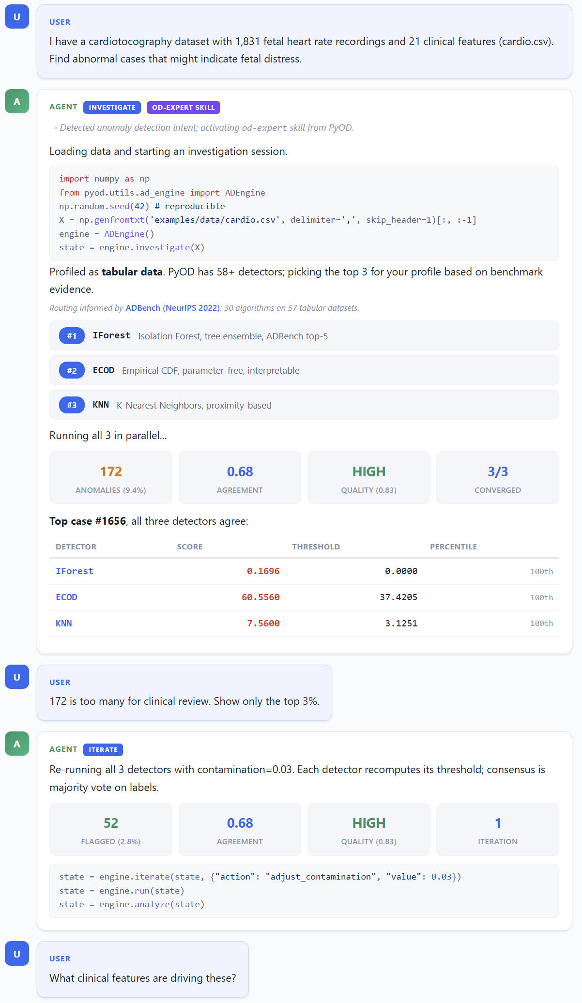Click the #3 rank badge for KNN
582x1003 pixels.
point(72,405)
